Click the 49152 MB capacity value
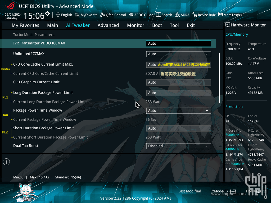This screenshot has width=271, height=203. (x=255, y=93)
